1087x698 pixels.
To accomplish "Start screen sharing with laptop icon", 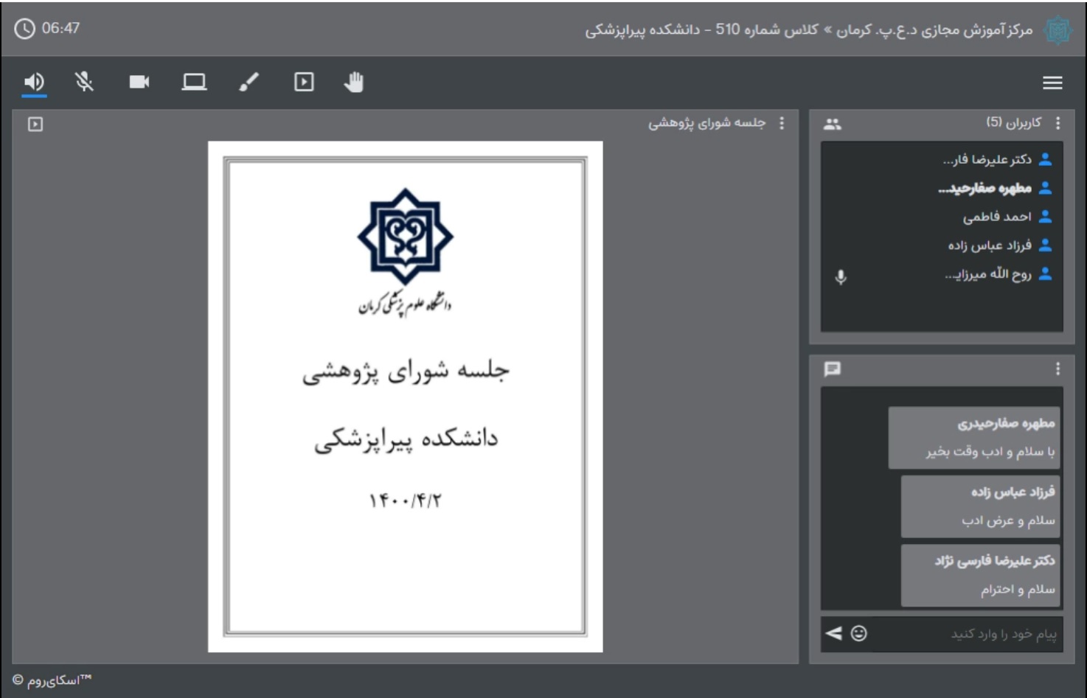I will tap(194, 83).
